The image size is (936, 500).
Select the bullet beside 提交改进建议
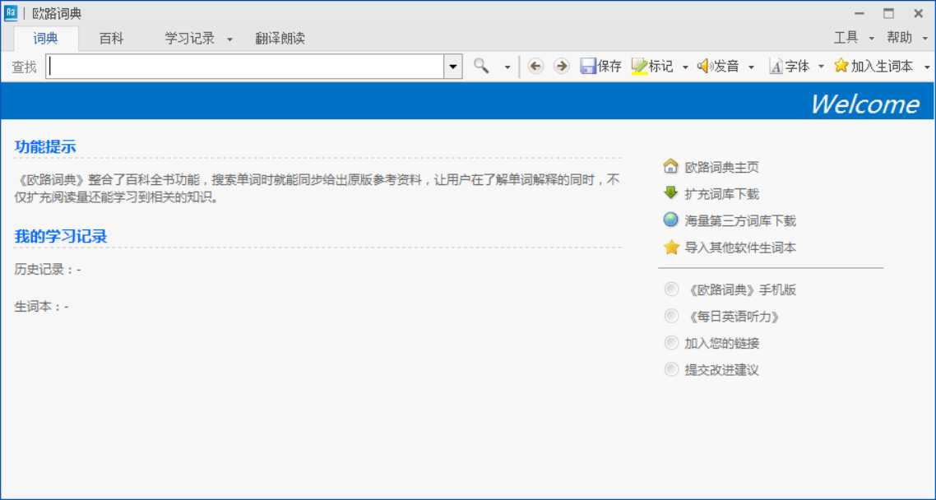click(671, 369)
